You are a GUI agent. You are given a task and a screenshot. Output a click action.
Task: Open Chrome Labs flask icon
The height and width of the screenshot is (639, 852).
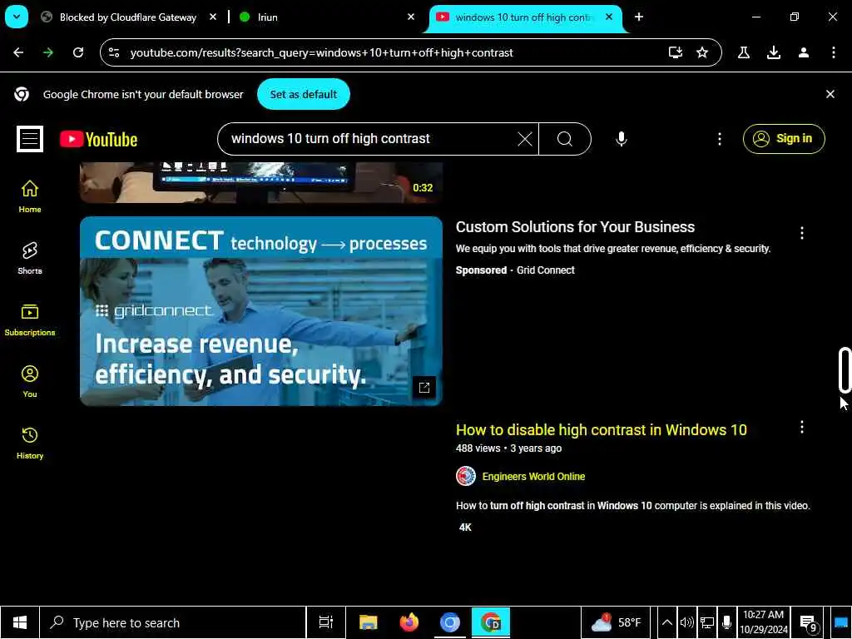click(744, 52)
